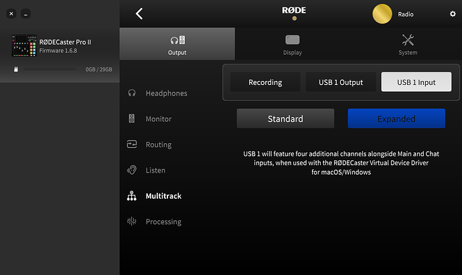The width and height of the screenshot is (462, 275).
Task: Click the back arrow icon
Action: (x=139, y=13)
